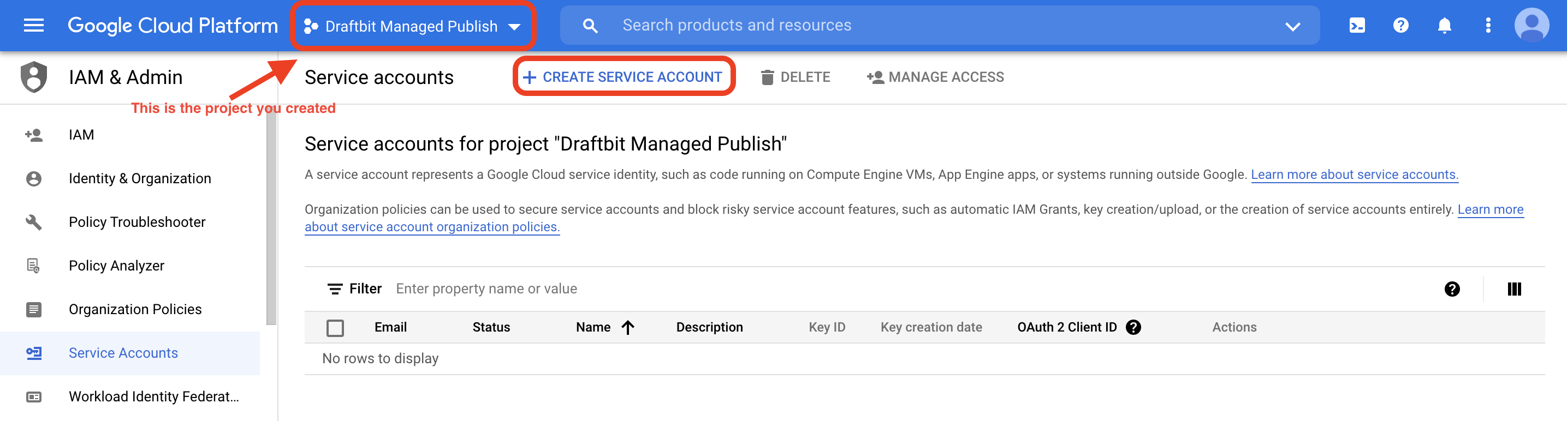Click the IAM & Admin shield icon

tap(34, 77)
